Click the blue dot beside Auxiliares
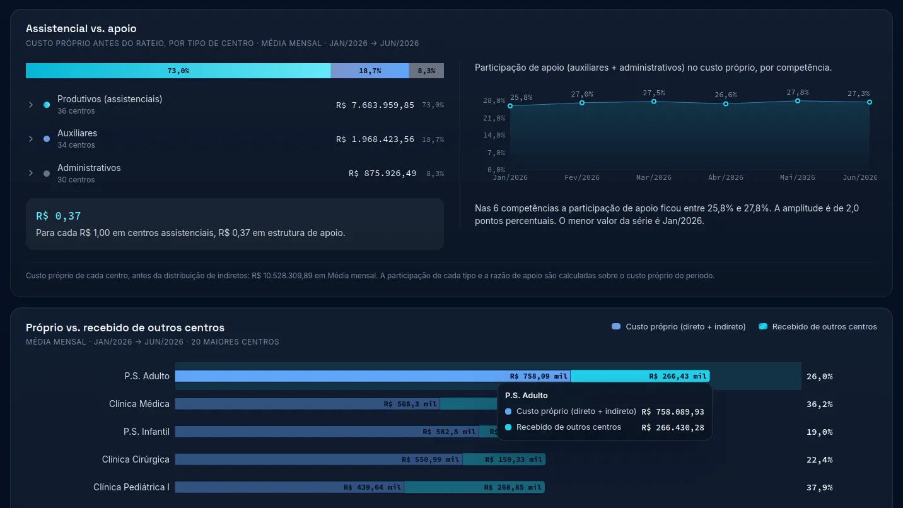Screen dimensions: 903x508 [x=47, y=139]
